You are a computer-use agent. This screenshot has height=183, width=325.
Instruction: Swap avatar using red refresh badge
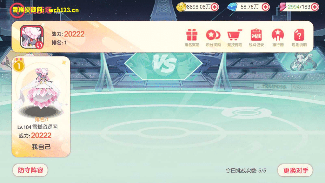(x=39, y=45)
